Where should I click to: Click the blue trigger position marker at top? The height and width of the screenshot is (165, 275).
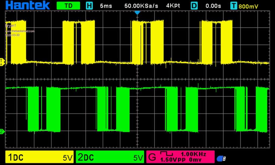tap(137, 12)
